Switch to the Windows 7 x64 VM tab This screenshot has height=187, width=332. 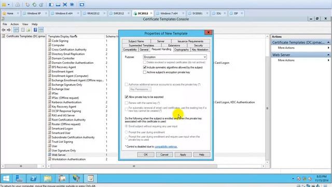click(169, 14)
